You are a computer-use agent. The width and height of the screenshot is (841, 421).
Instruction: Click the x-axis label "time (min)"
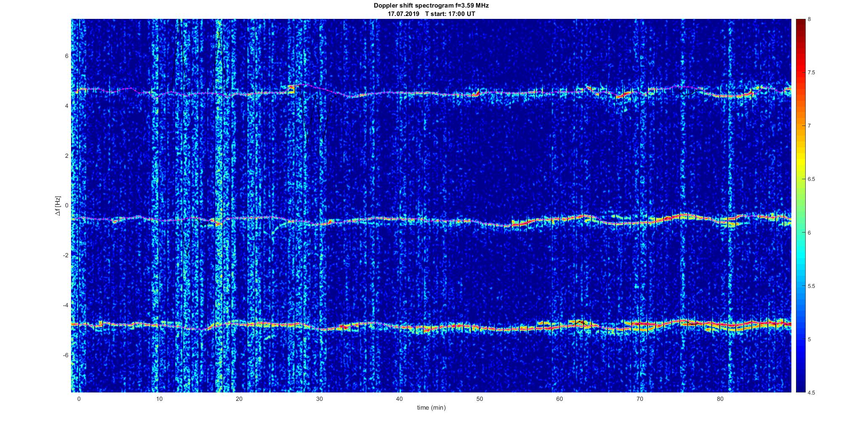[431, 408]
